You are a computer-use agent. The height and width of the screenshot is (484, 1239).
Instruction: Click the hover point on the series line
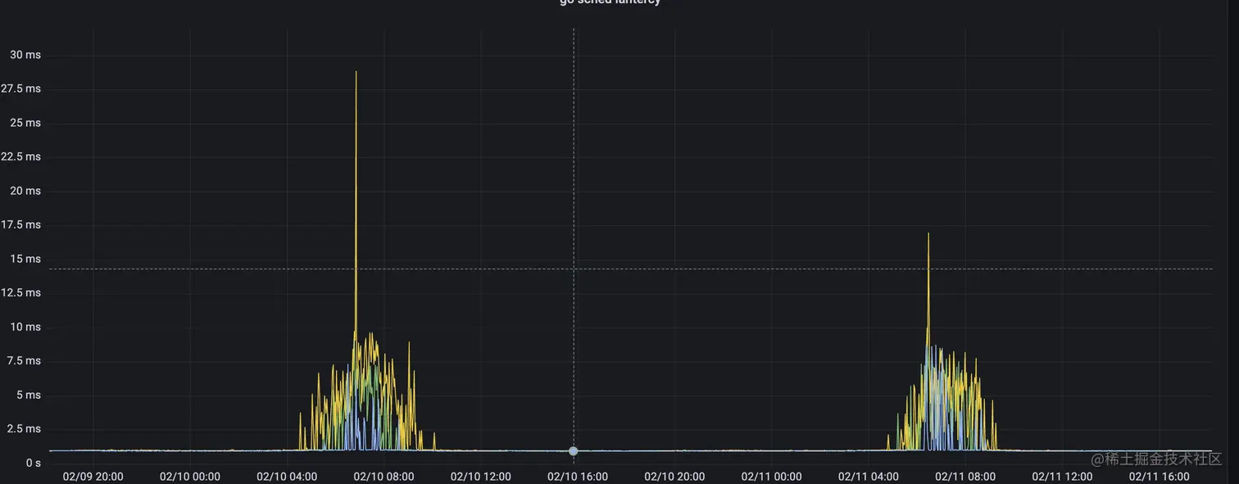574,451
